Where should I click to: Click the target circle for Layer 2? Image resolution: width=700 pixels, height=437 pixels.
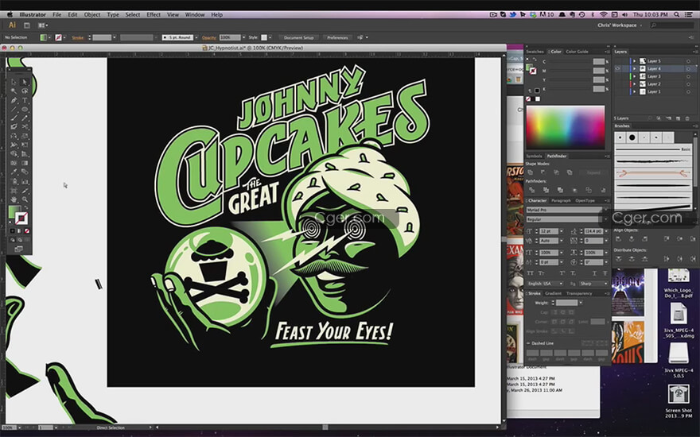click(688, 84)
